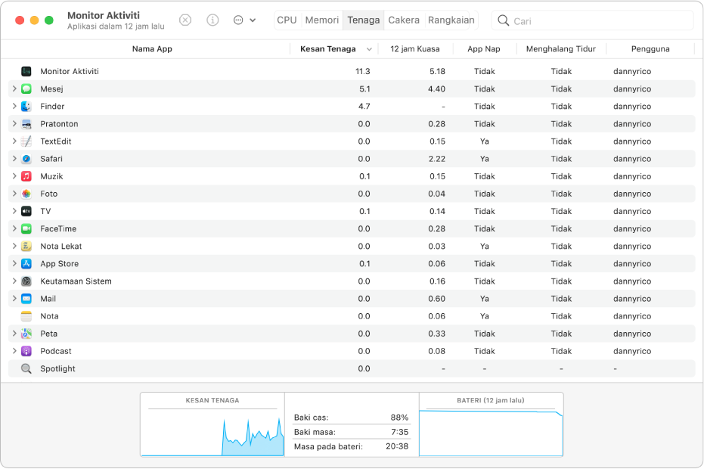Click the Cari search field
Screen dimensions: 704x469
pyautogui.click(x=593, y=20)
